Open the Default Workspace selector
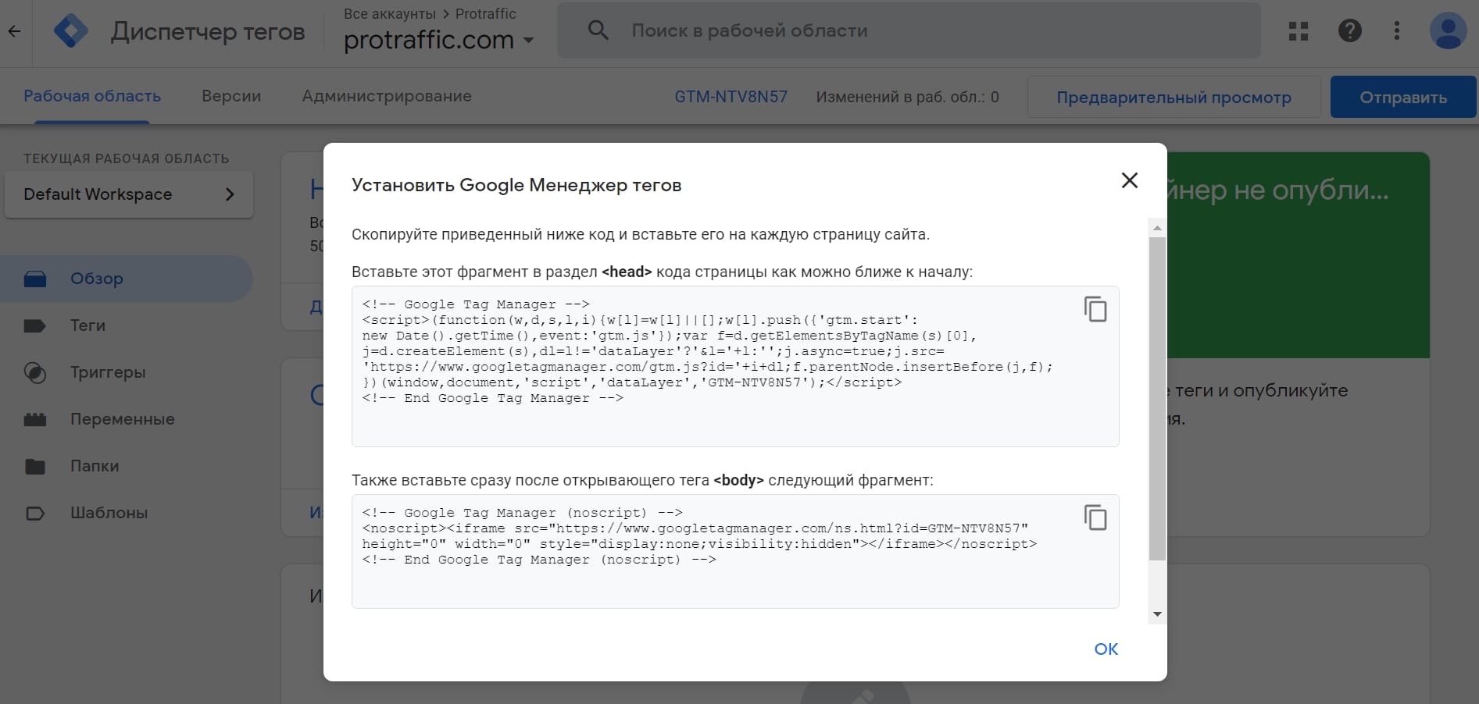Viewport: 1479px width, 704px height. click(129, 194)
